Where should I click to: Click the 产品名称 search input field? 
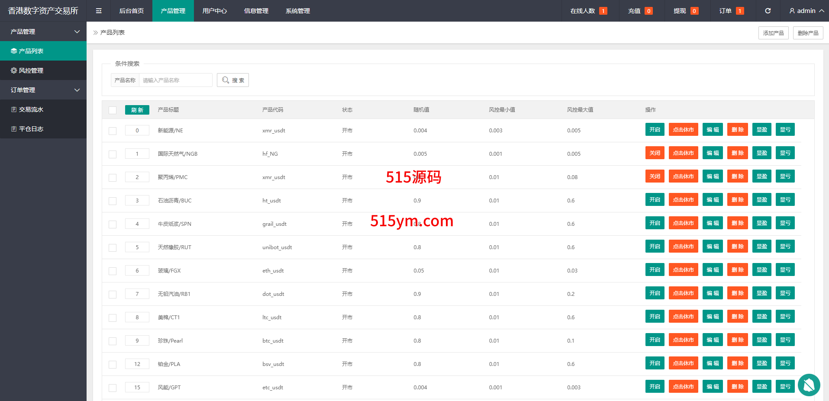[x=175, y=80]
